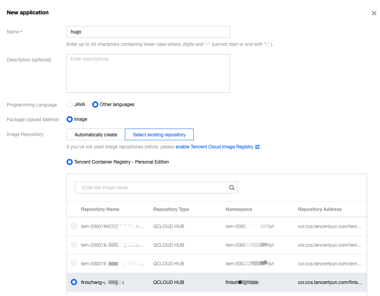
Task: Click the Enter descriptions text area
Action: [x=148, y=73]
